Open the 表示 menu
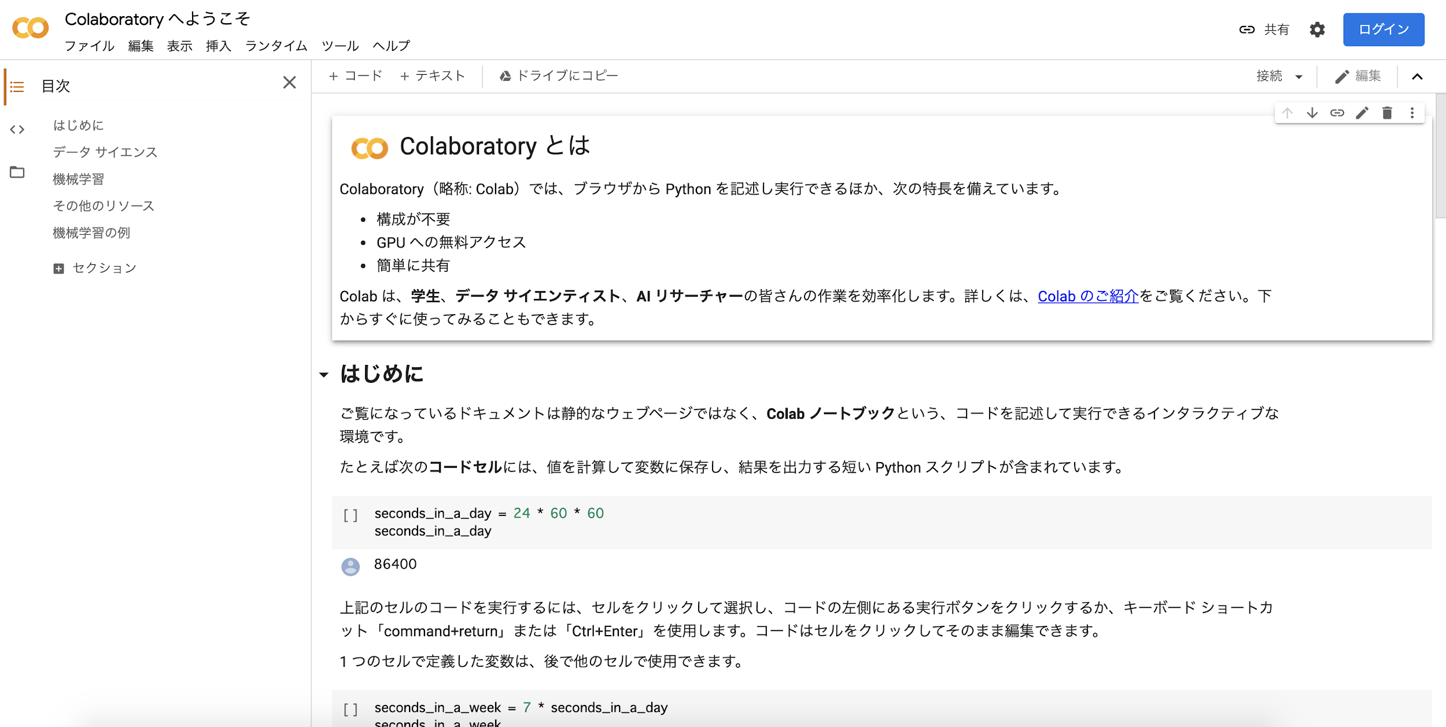 pyautogui.click(x=179, y=46)
